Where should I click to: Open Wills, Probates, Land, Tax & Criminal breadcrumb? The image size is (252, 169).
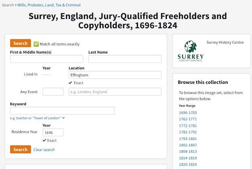coord(49,5)
